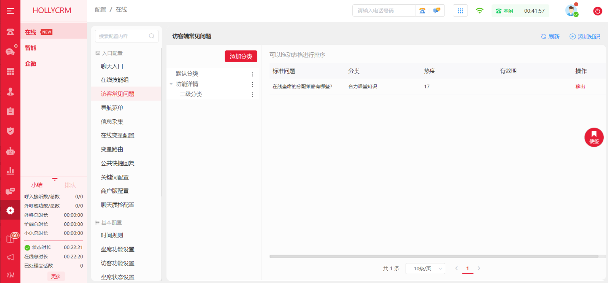
Task: Open the bar chart reports sidebar icon
Action: (10, 171)
